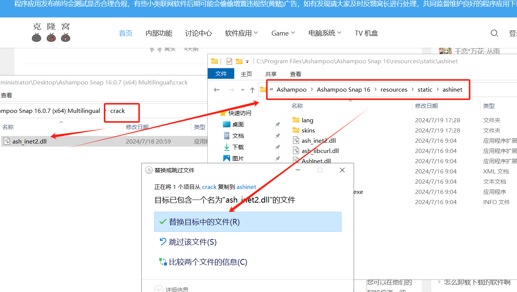Click the ash_libcurl.dll file icon

point(296,151)
